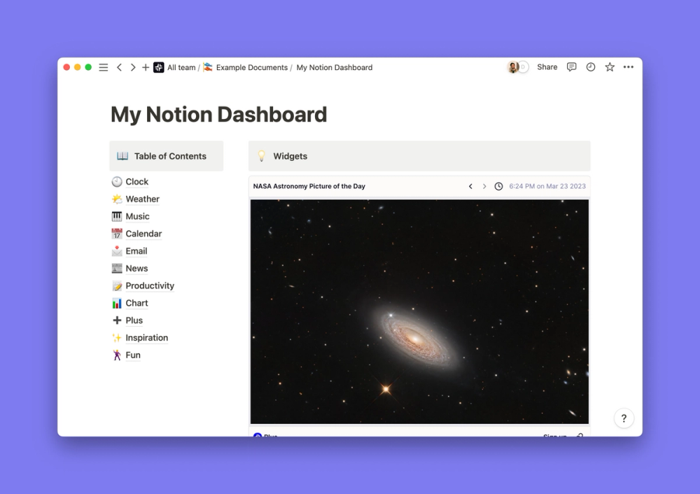700x494 pixels.
Task: Open the help question mark button
Action: coord(624,418)
